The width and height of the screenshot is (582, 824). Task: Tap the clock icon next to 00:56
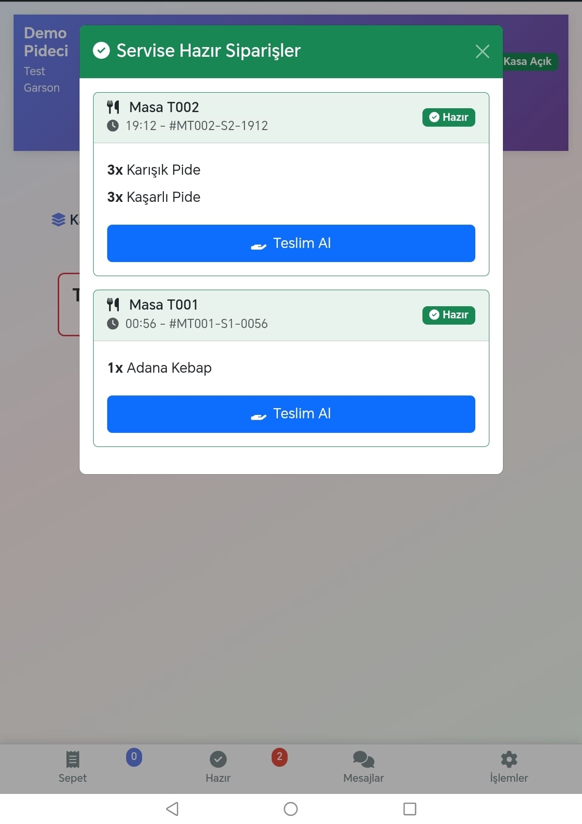tap(113, 324)
